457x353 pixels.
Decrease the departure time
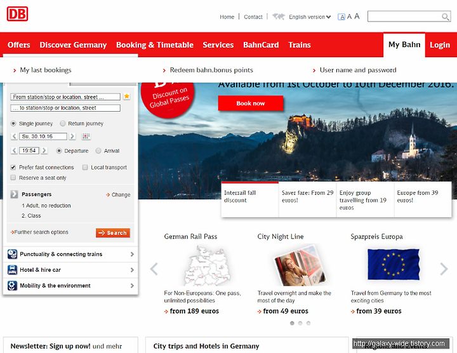14,150
